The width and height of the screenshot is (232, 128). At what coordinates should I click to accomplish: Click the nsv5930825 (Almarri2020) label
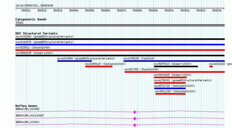click(173, 75)
